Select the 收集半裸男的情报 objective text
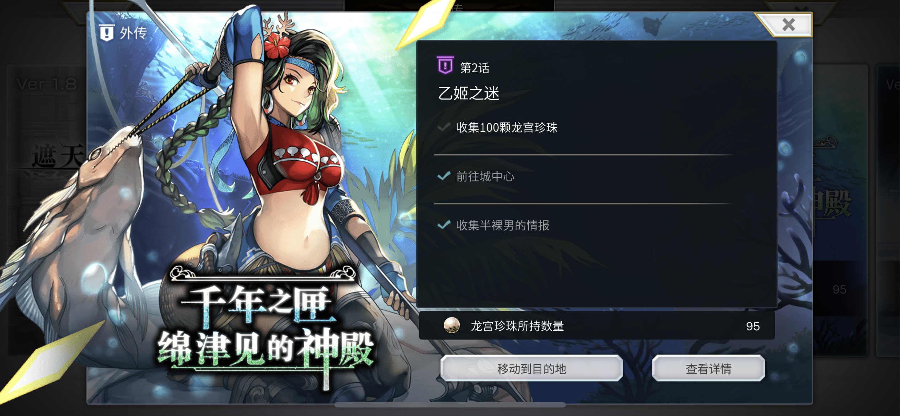 [503, 225]
